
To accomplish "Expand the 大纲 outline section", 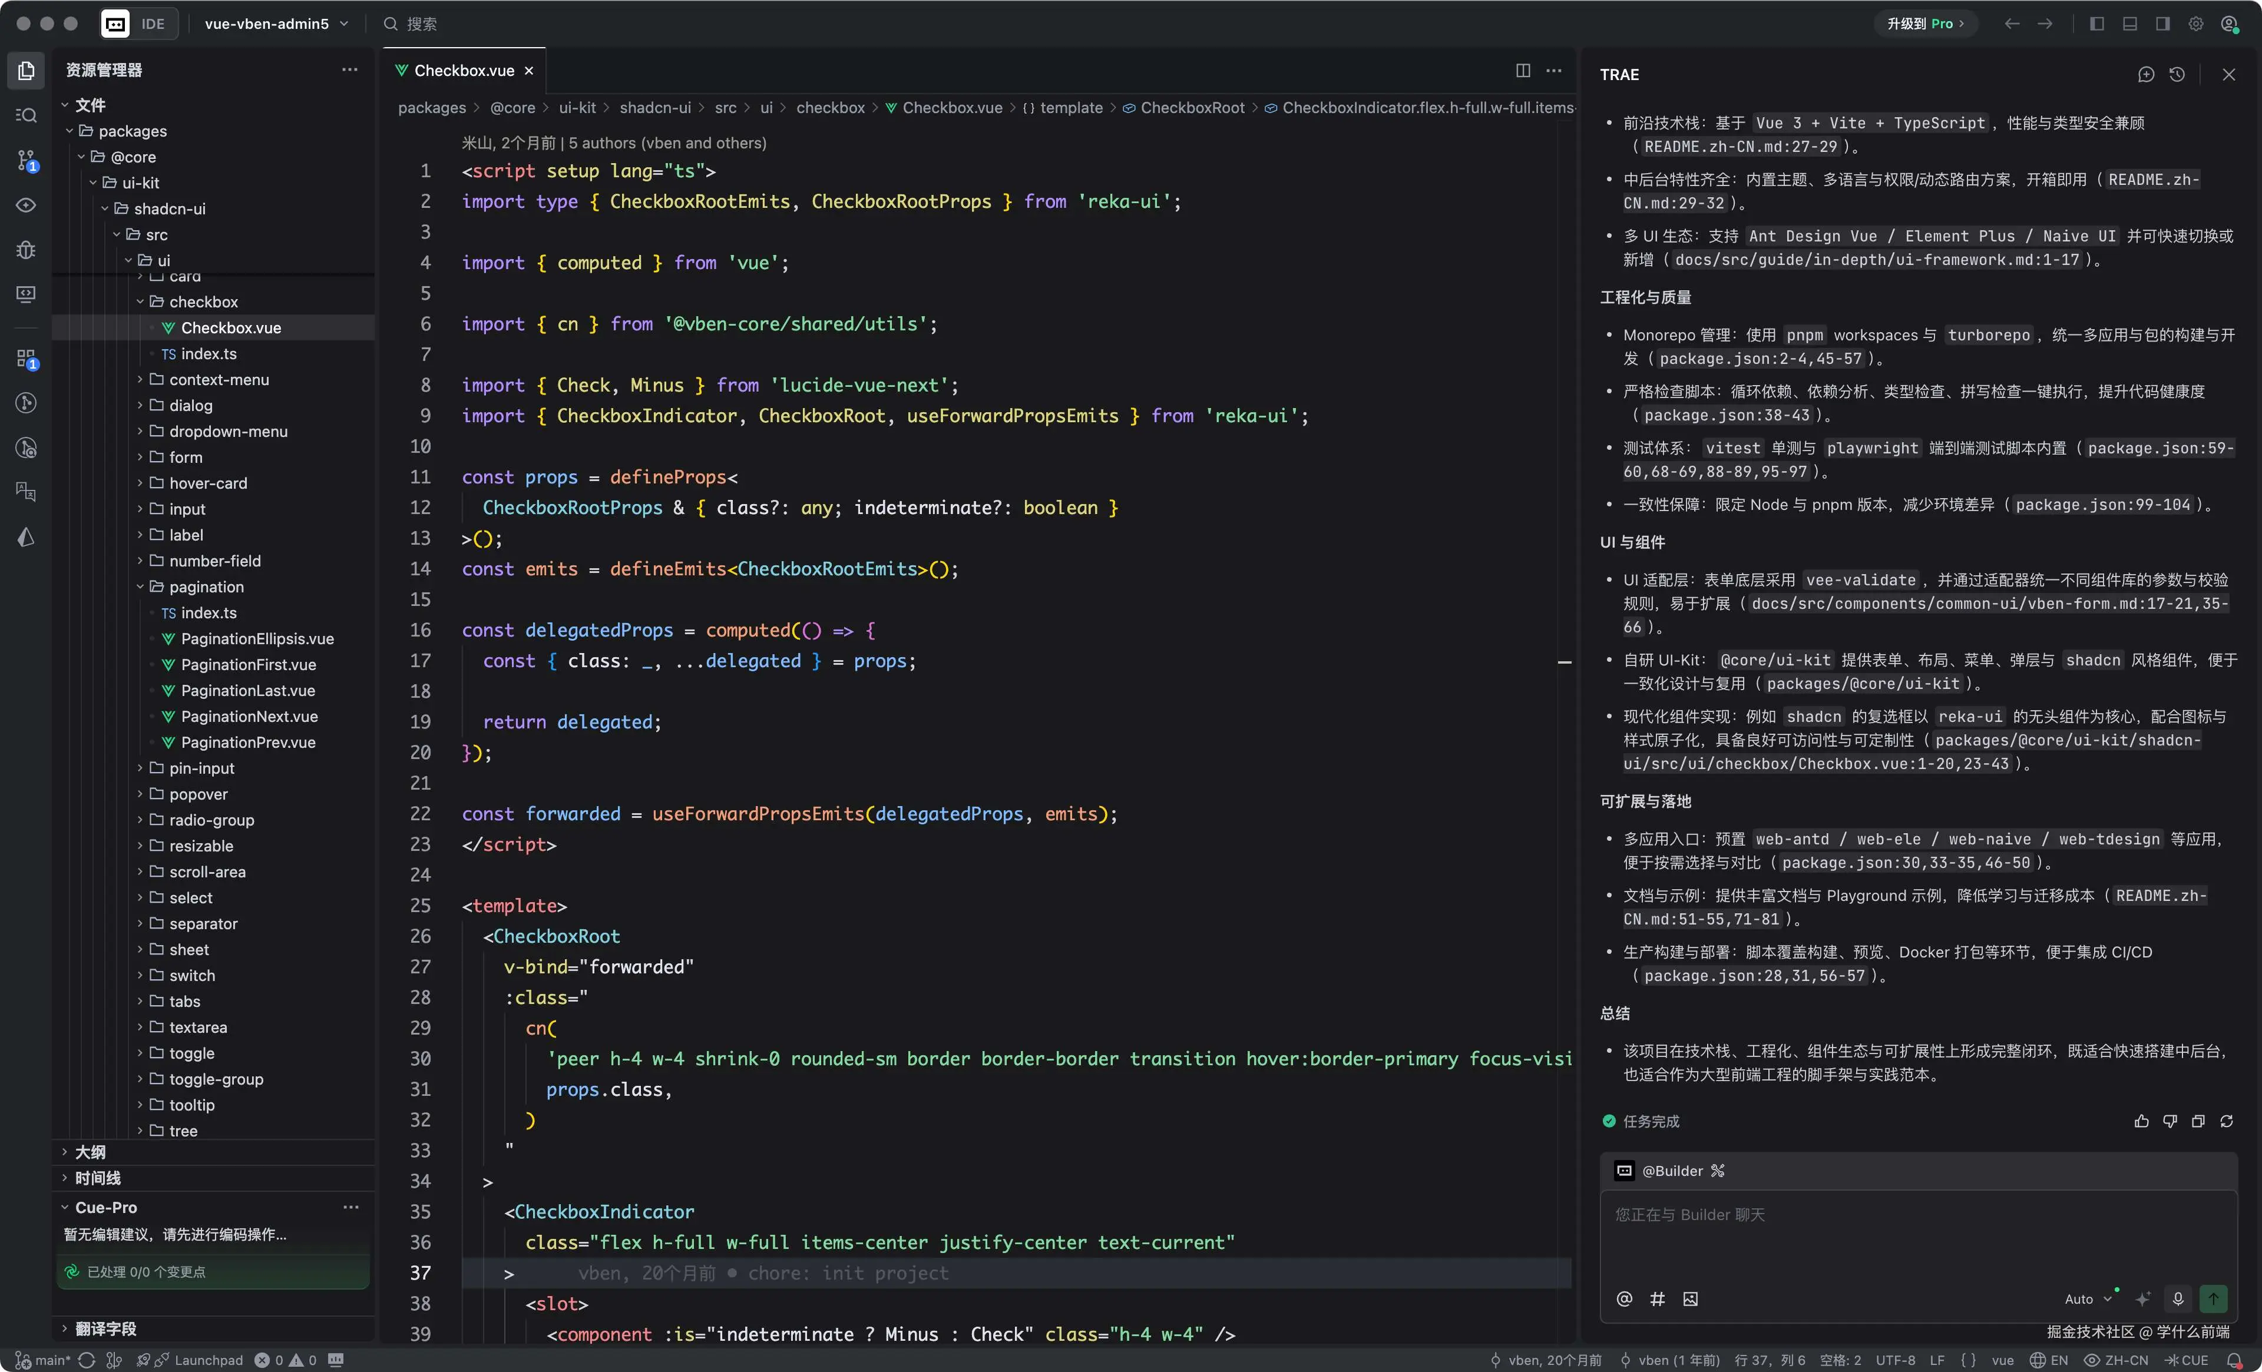I will 90,1152.
